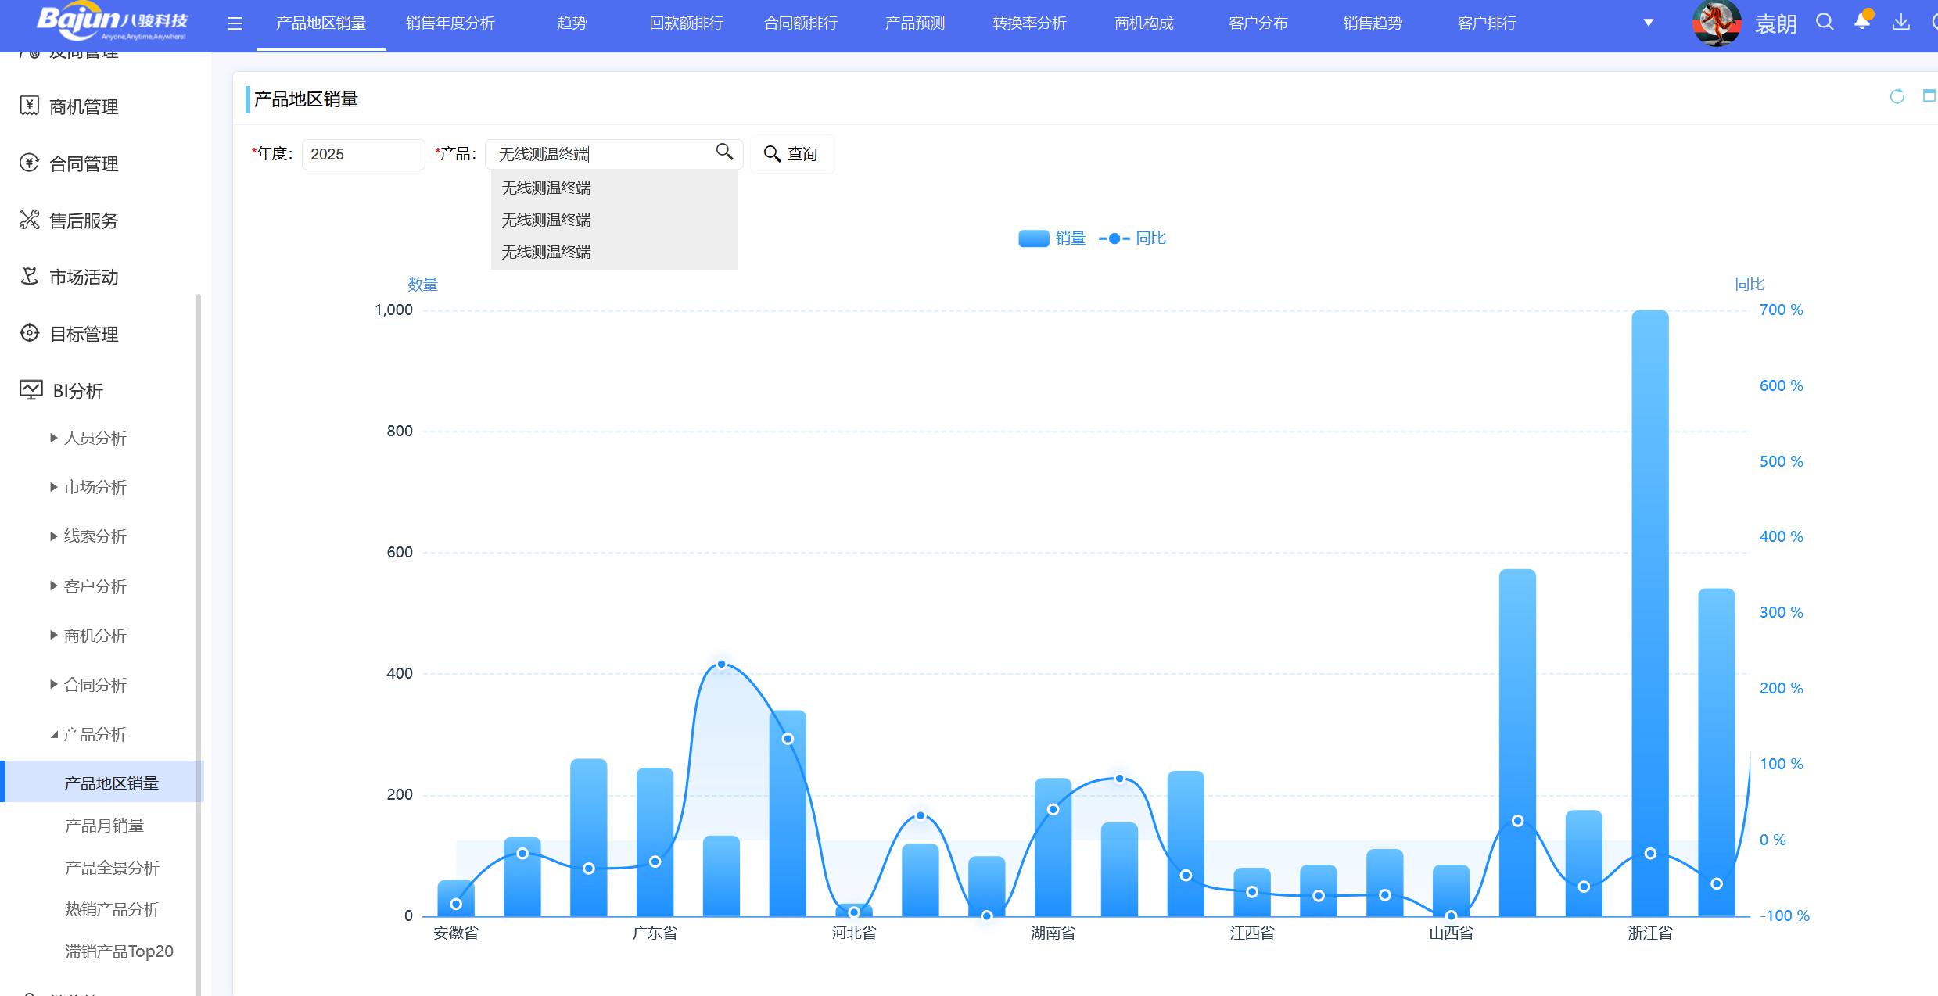Click the download icon in header
This screenshot has height=996, width=1938.
click(x=1900, y=22)
